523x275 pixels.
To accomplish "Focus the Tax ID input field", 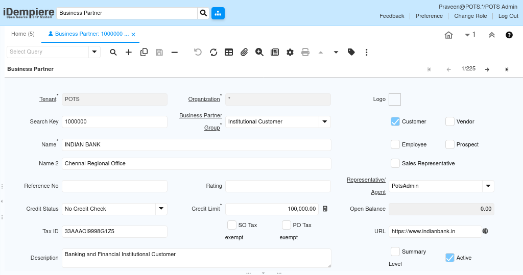I will click(x=114, y=231).
